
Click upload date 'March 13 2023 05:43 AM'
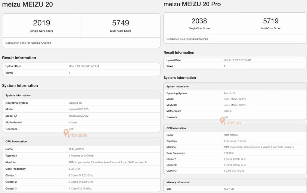(84, 66)
